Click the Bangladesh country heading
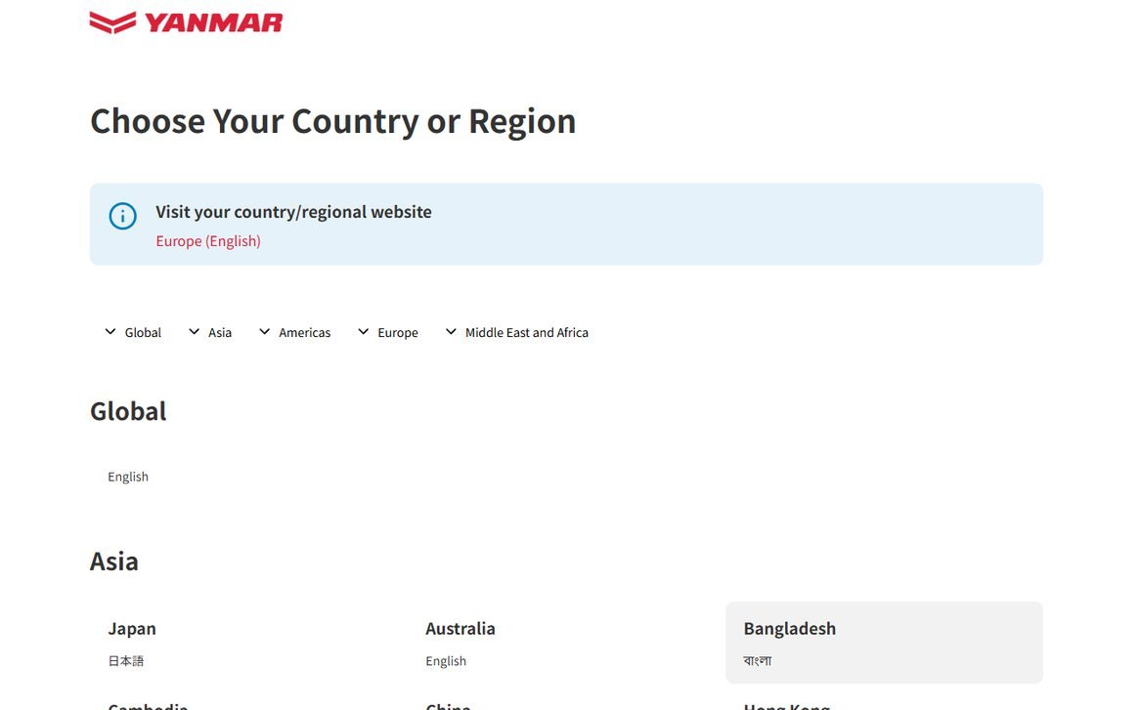This screenshot has height=710, width=1140. 790,629
